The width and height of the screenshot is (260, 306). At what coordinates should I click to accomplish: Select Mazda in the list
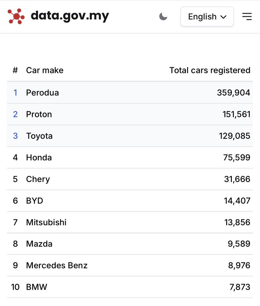coord(39,244)
